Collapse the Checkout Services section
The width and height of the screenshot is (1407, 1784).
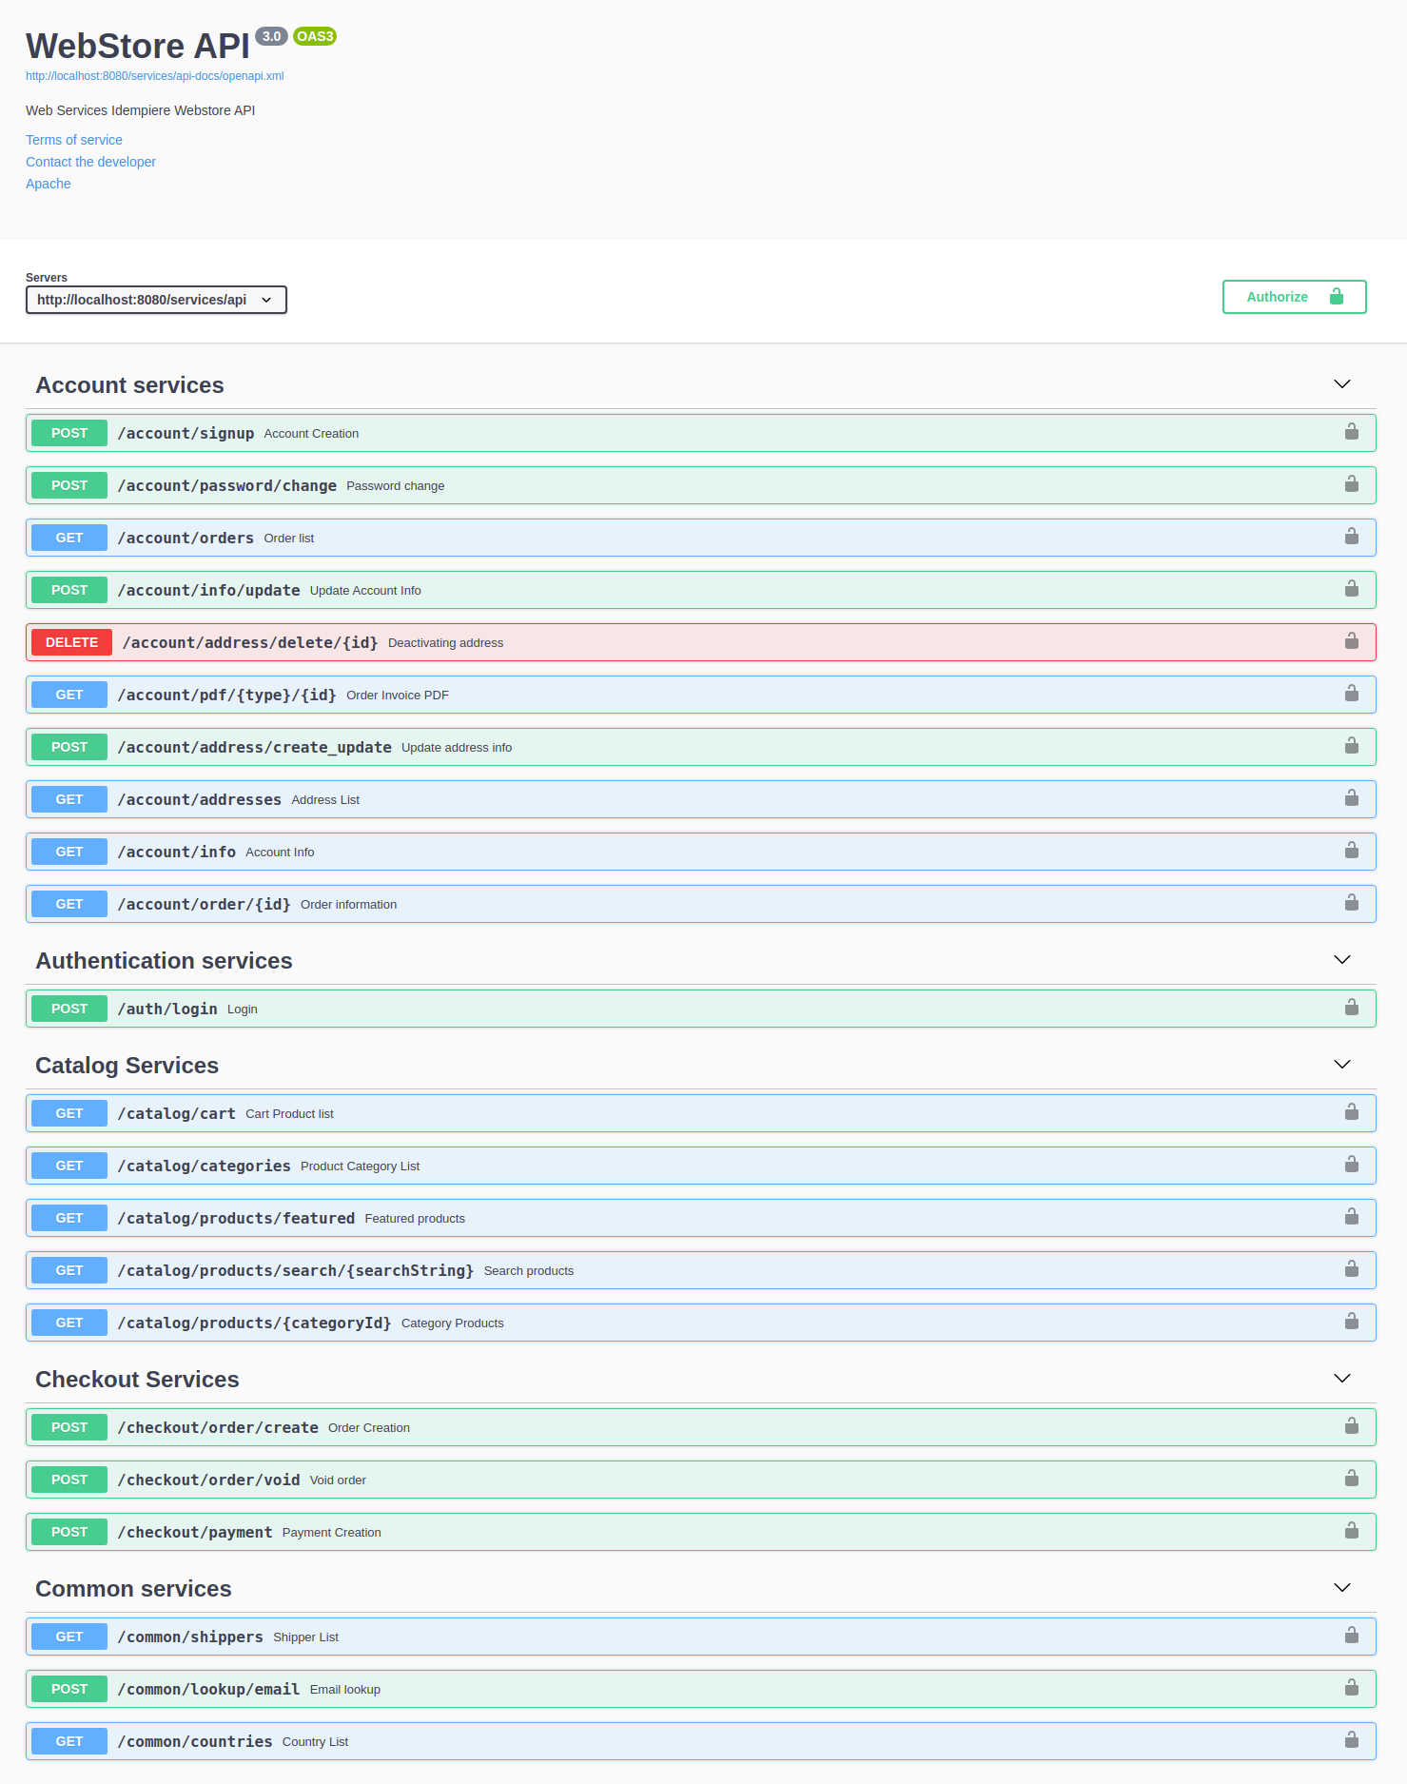(1341, 1379)
